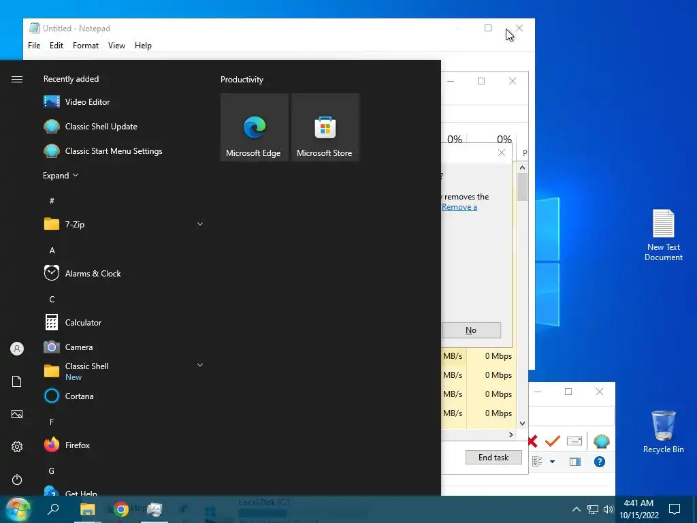The width and height of the screenshot is (697, 523).
Task: Open the Microsoft Edge tile
Action: (x=255, y=127)
